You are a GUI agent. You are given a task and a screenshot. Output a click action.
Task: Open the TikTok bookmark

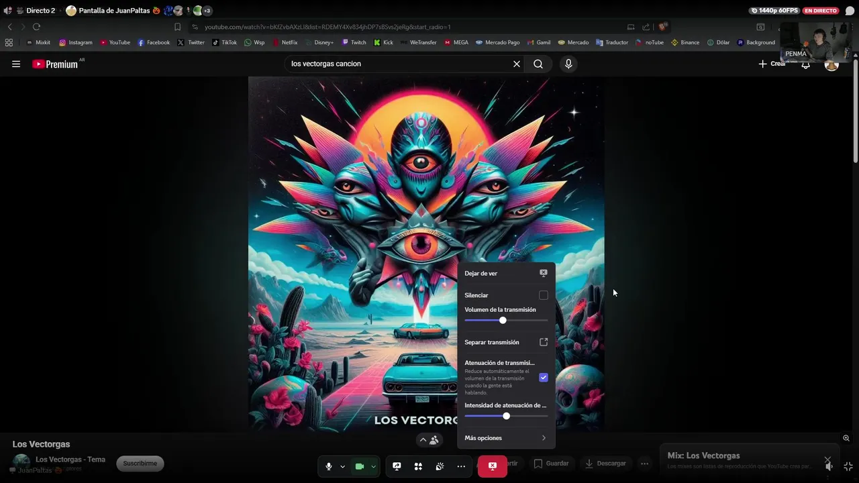click(x=224, y=42)
